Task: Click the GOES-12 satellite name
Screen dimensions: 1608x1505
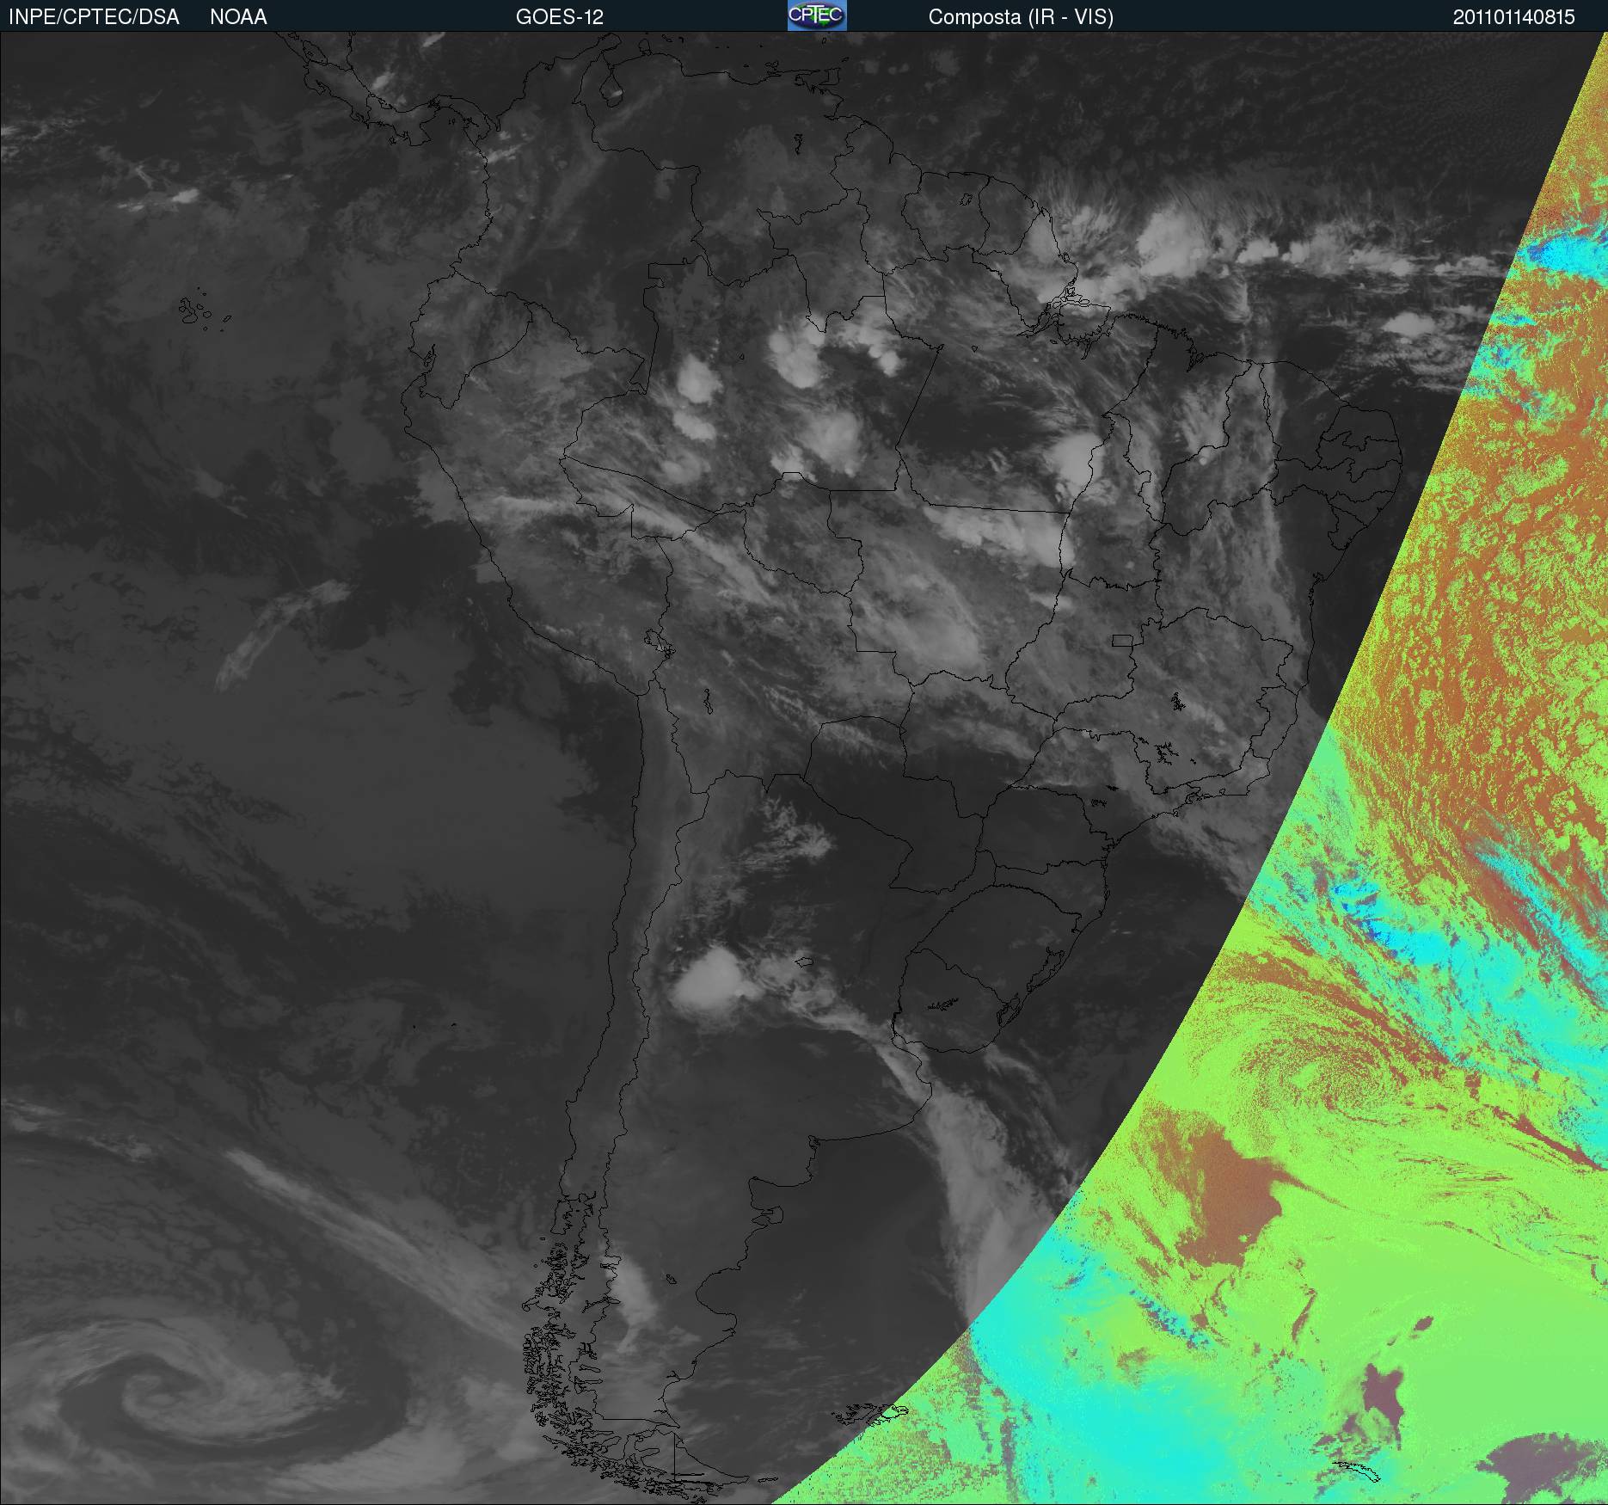Action: (560, 17)
